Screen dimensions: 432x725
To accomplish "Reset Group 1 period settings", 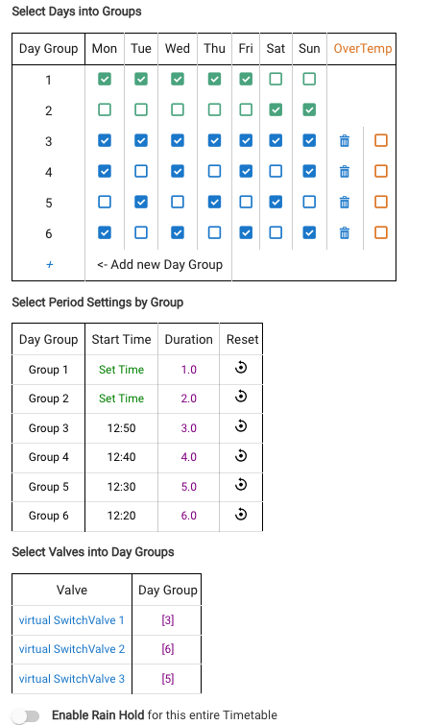I will pyautogui.click(x=241, y=368).
